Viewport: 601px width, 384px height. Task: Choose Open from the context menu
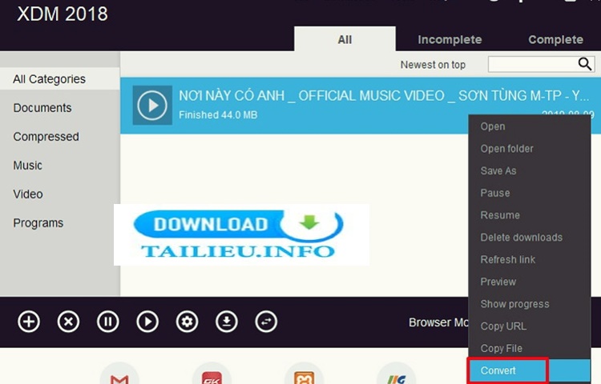[x=529, y=126]
